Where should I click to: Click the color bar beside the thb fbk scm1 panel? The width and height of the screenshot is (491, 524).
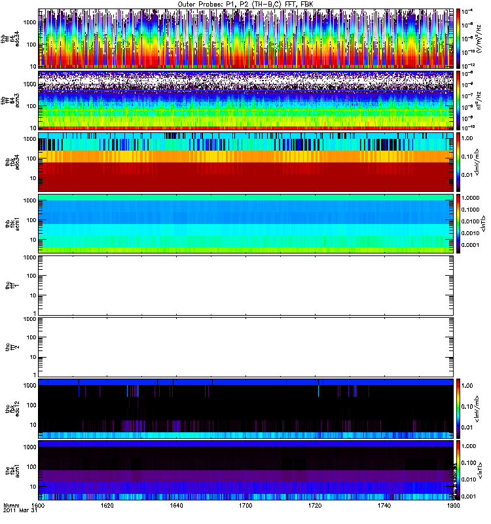459,223
